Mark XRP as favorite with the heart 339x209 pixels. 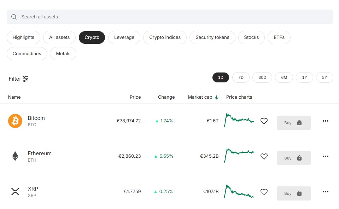(264, 192)
